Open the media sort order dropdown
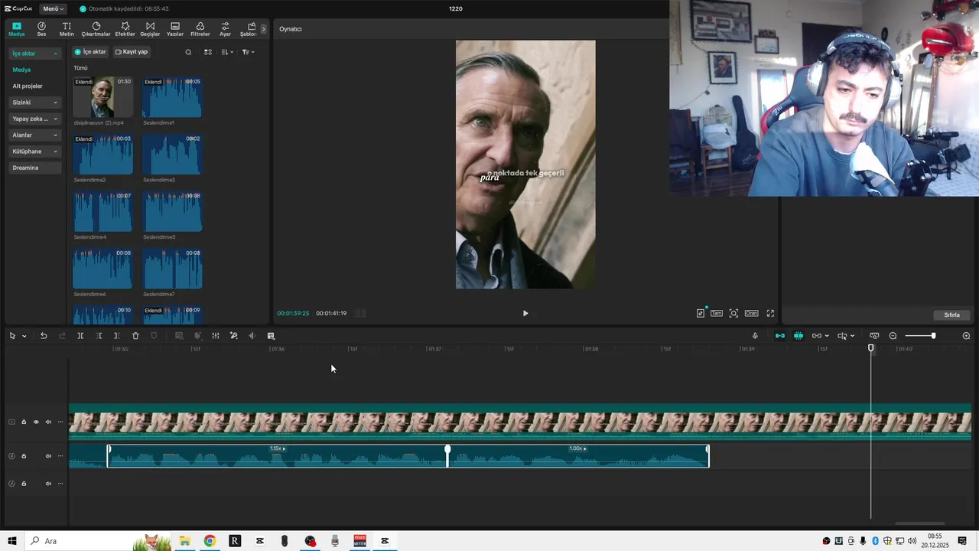 pyautogui.click(x=227, y=52)
